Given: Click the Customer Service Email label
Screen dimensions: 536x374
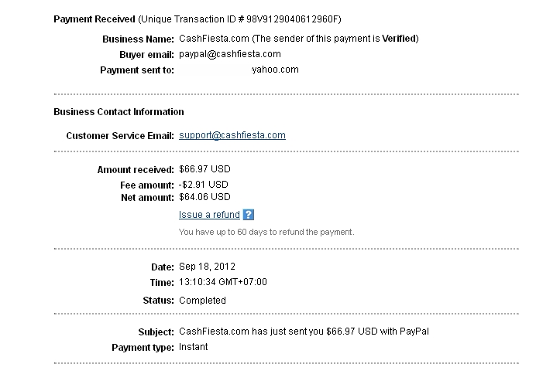Looking at the screenshot, I should tap(120, 135).
